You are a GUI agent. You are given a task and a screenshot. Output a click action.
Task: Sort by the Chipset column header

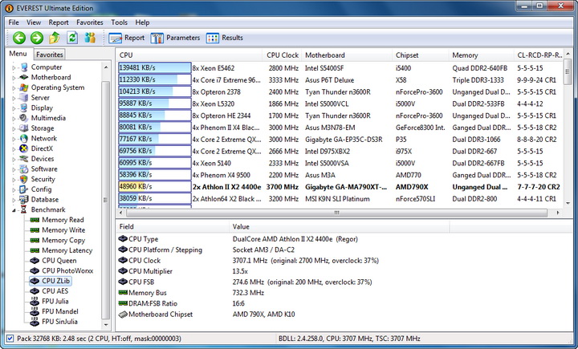pos(420,55)
